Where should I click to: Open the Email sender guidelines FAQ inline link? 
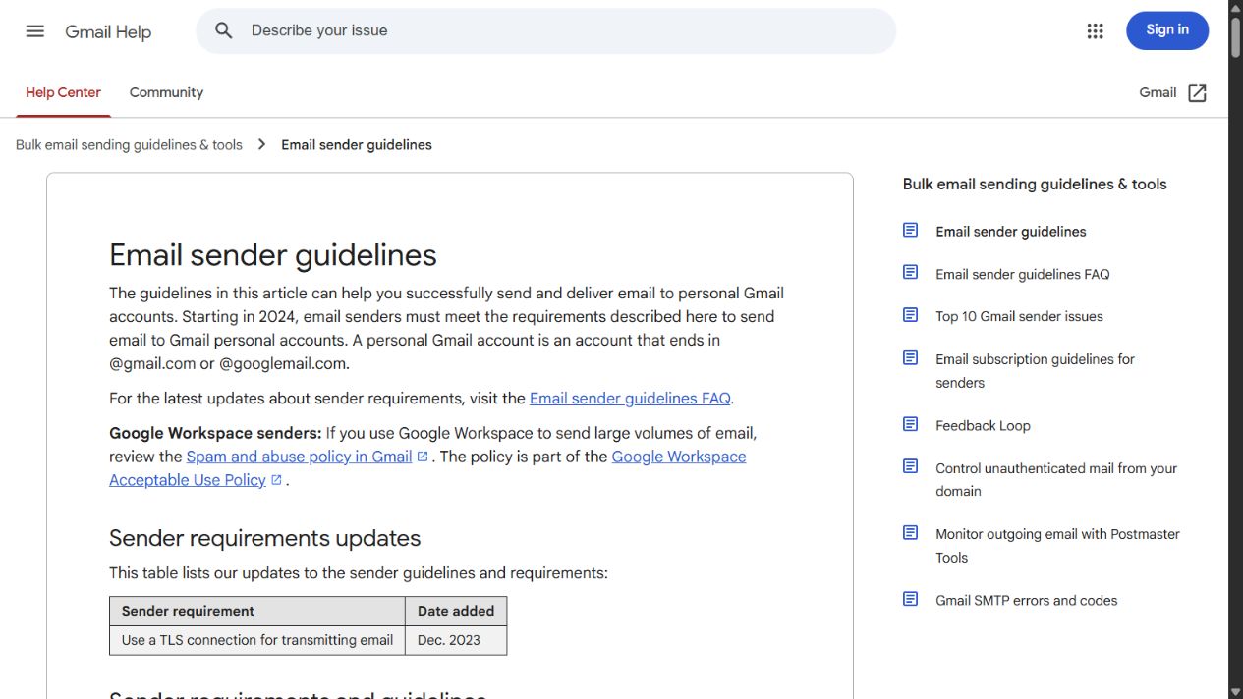tap(630, 399)
